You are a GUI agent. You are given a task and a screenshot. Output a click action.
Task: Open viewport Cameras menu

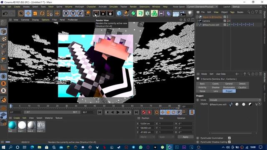pyautogui.click(x=25, y=20)
